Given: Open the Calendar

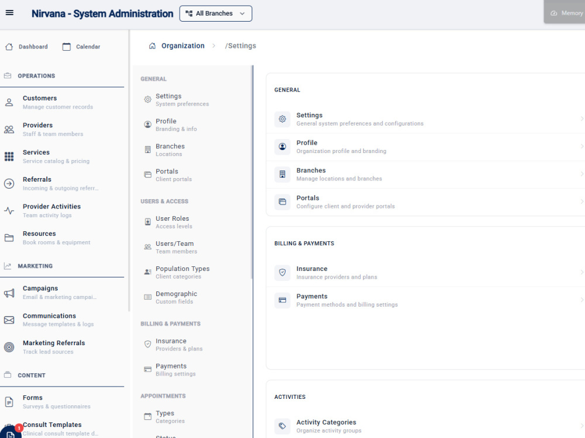Looking at the screenshot, I should pos(81,47).
